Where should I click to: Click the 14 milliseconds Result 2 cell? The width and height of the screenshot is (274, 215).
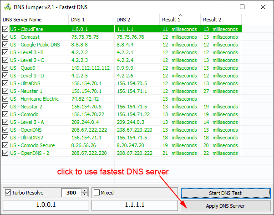221,122
